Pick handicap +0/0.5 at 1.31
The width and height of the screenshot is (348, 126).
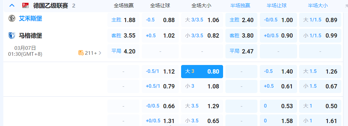pos(160,120)
